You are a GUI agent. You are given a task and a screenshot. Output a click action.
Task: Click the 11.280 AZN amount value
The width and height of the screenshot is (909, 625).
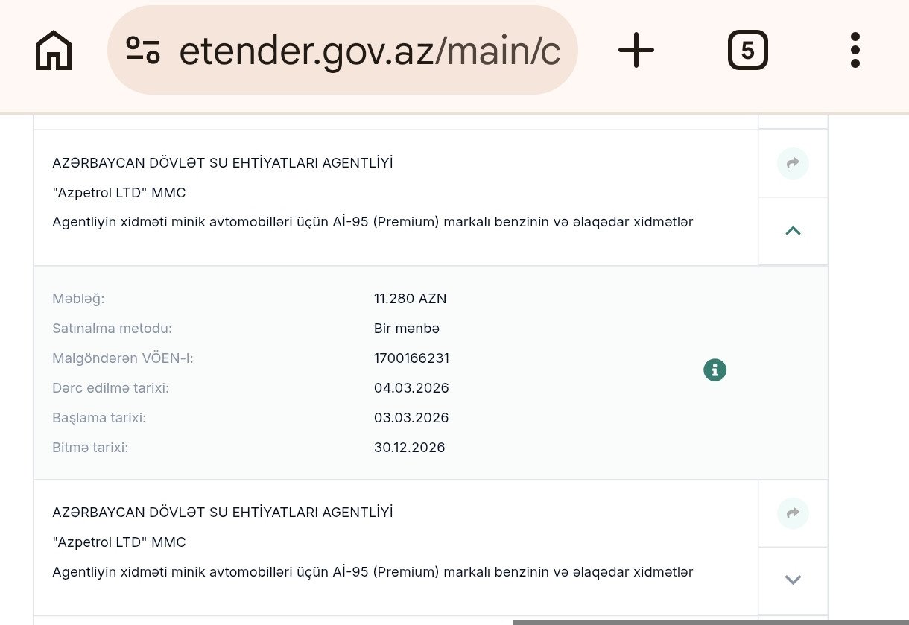point(410,299)
